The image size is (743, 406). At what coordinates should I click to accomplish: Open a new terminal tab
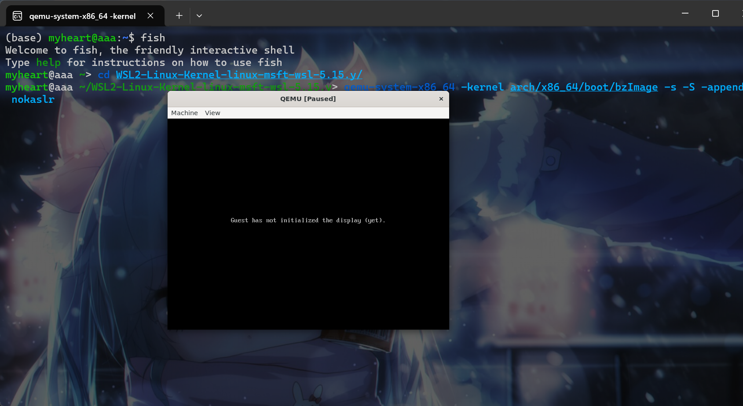(x=179, y=16)
